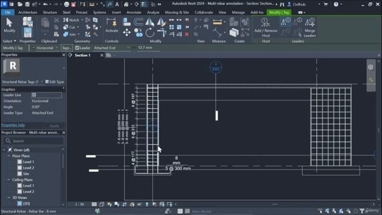Switch to the Massing & Site ribbon tab
Viewport: 382px width, 215px height.
[x=177, y=12]
